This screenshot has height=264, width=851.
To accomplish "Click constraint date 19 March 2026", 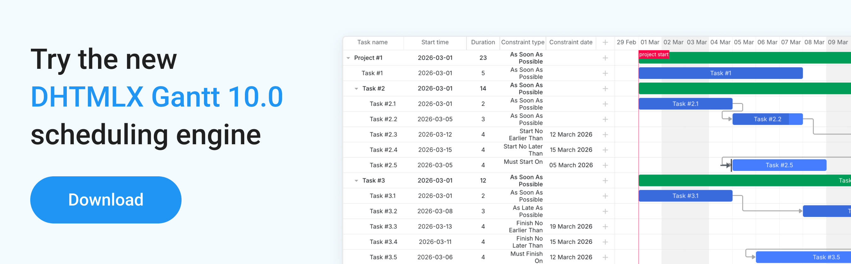I will pyautogui.click(x=571, y=226).
